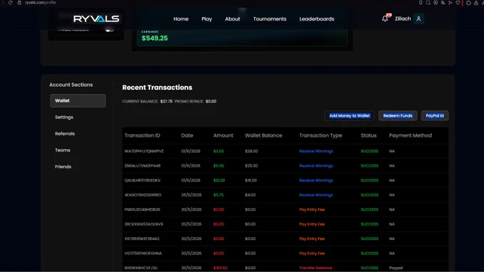Navigate to Tournaments
This screenshot has width=484, height=272.
pyautogui.click(x=270, y=19)
